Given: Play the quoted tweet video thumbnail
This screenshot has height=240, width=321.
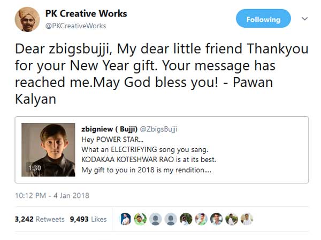Looking at the screenshot, I should 48,150.
